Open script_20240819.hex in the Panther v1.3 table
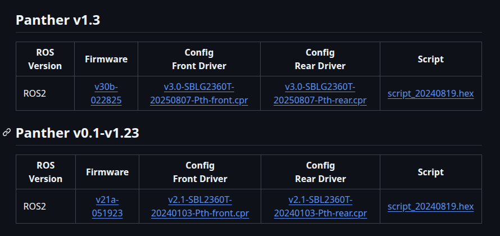The height and width of the screenshot is (236, 500). tap(430, 93)
